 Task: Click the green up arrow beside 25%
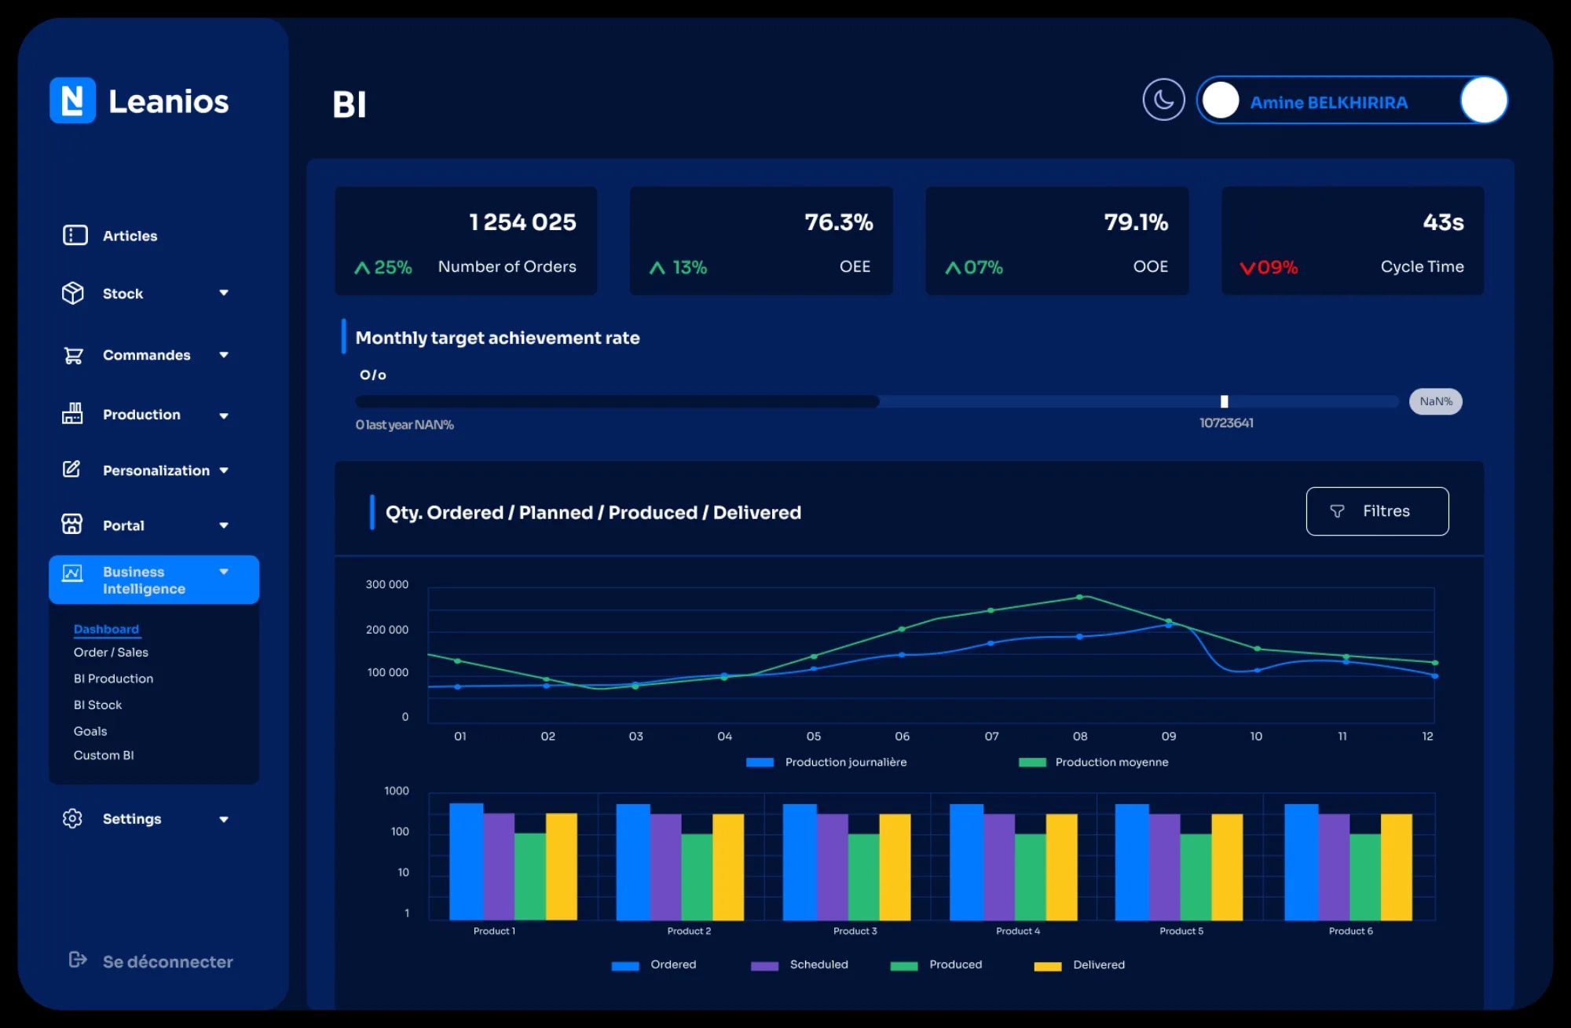click(x=362, y=268)
